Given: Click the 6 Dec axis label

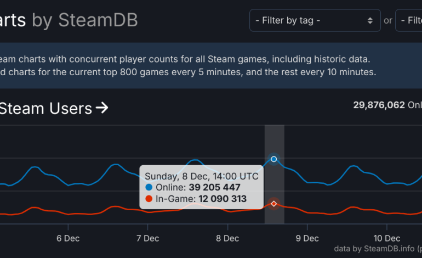Looking at the screenshot, I should (x=68, y=238).
